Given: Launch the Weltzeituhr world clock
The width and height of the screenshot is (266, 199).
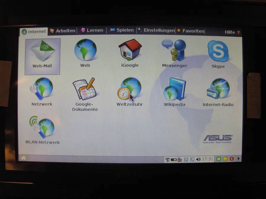Looking at the screenshot, I should point(129,88).
